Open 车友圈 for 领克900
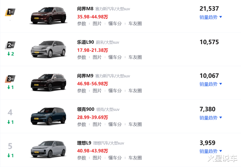Viewport: 241px width, 167px height. click(135, 124)
